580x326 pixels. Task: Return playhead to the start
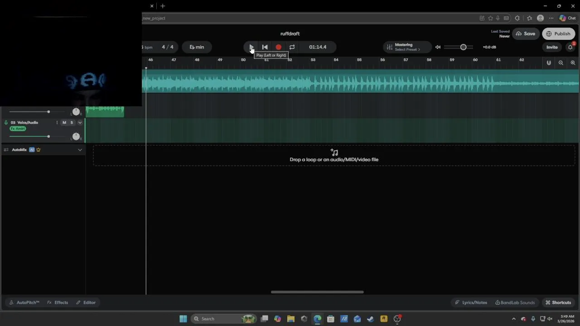pos(265,47)
